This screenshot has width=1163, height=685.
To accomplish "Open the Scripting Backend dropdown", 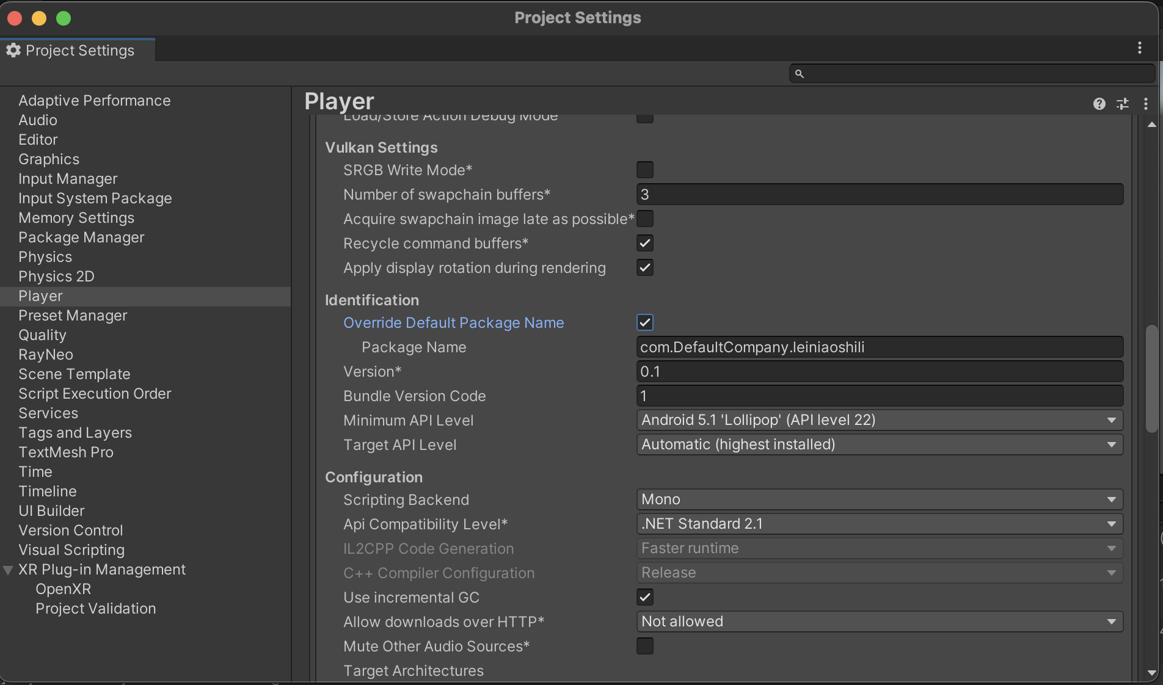I will point(880,499).
